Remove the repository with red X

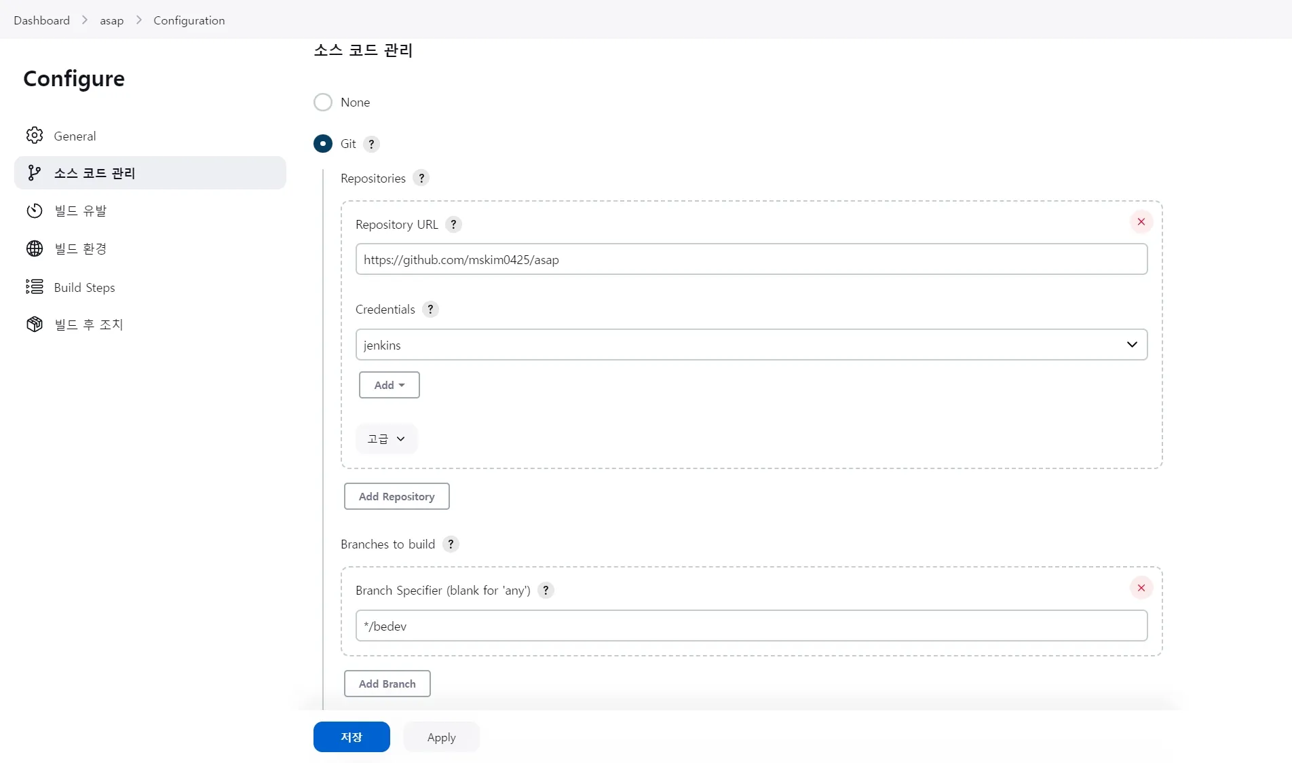1141,222
